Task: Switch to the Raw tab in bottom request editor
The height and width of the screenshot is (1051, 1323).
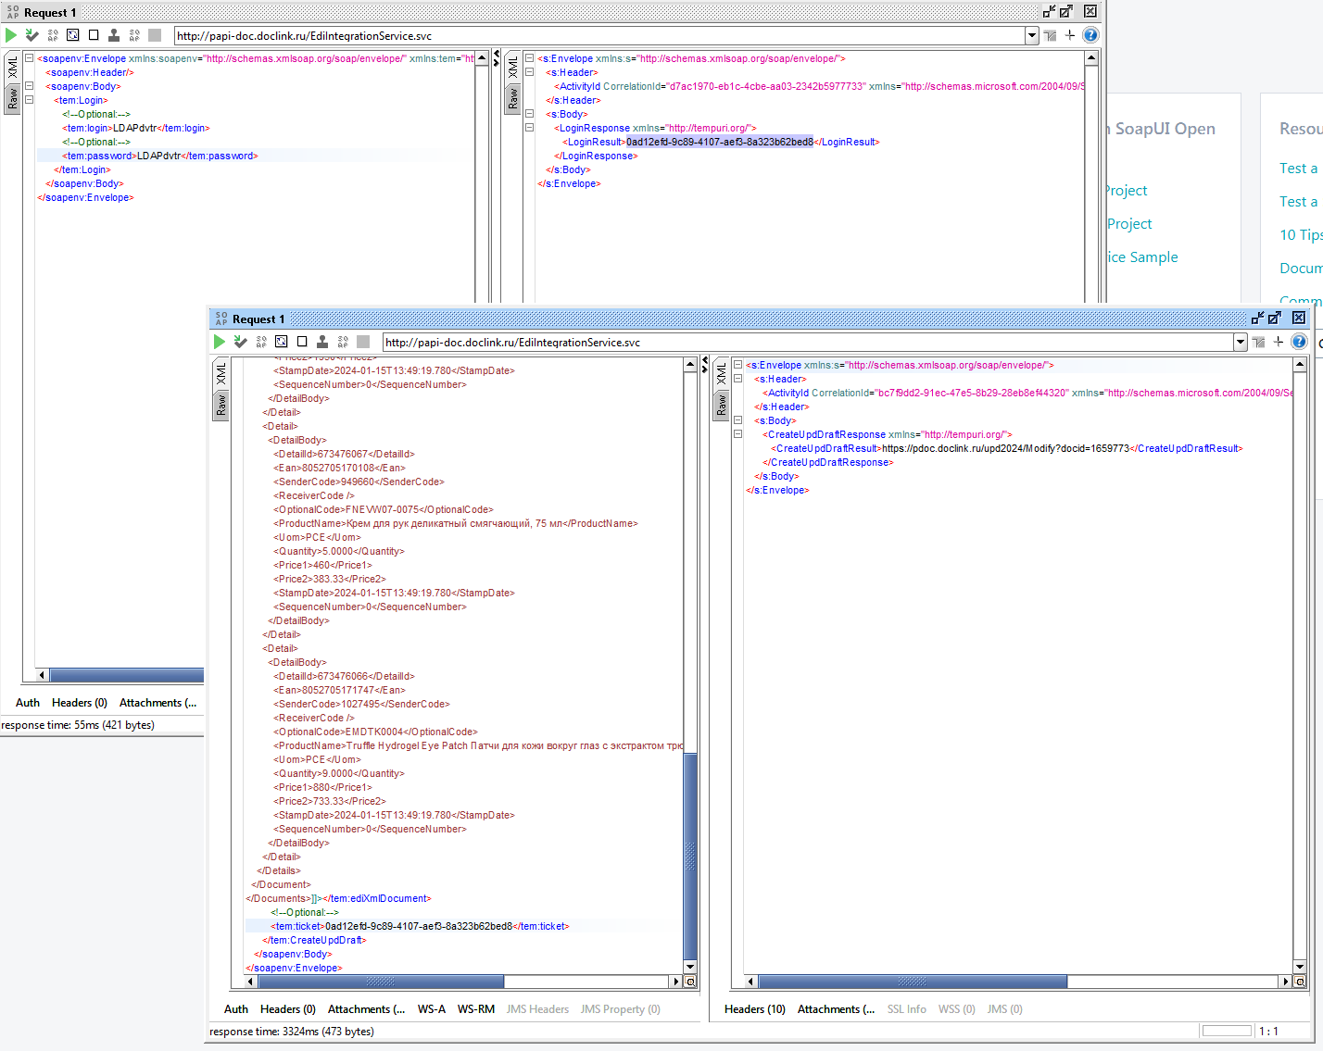Action: pyautogui.click(x=220, y=405)
